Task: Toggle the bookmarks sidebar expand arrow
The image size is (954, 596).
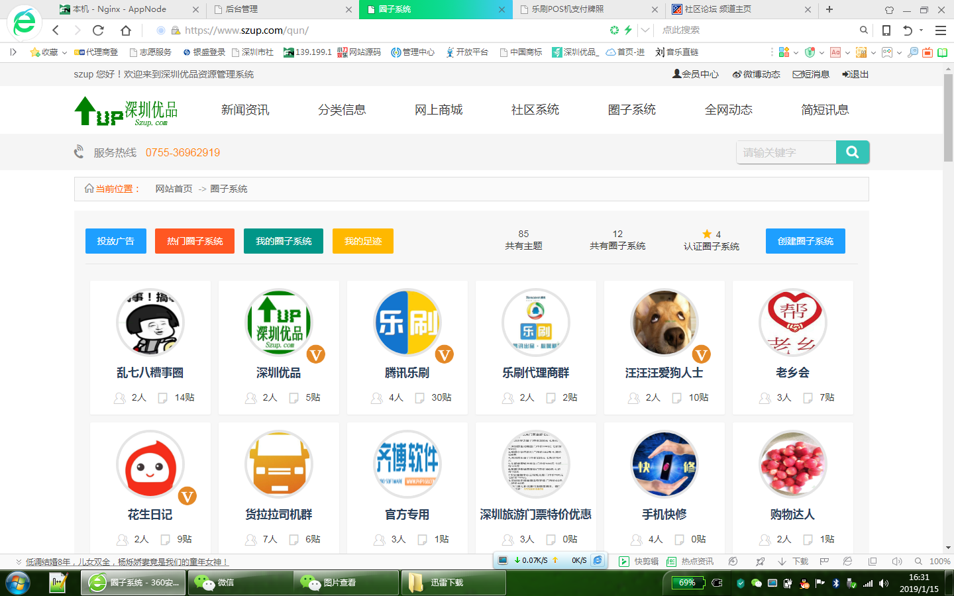Action: coord(13,52)
